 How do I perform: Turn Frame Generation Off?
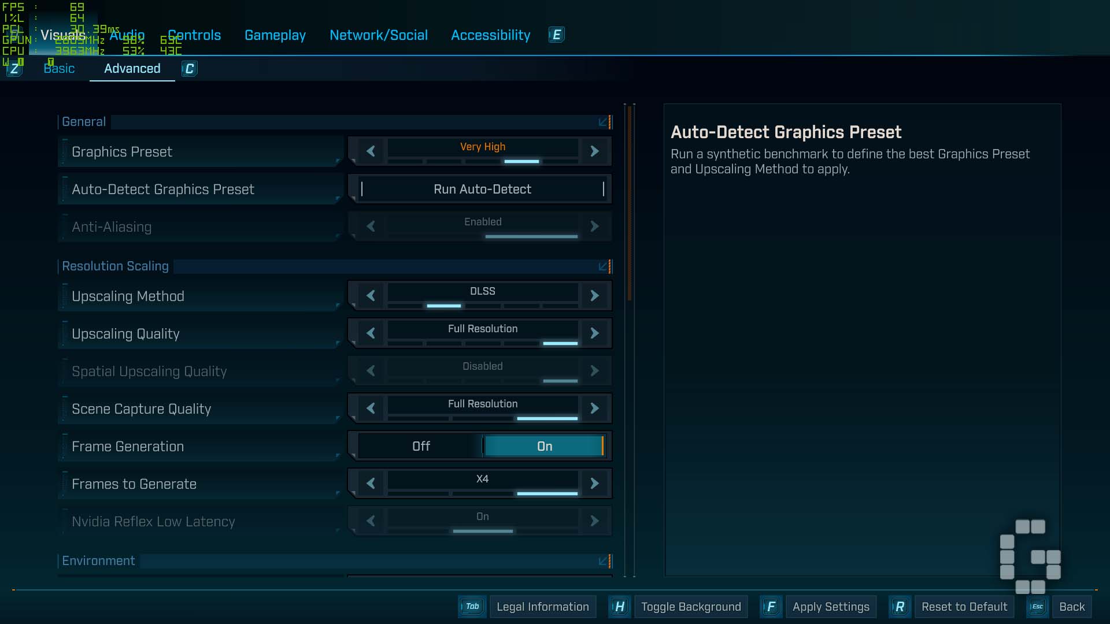[x=421, y=446]
